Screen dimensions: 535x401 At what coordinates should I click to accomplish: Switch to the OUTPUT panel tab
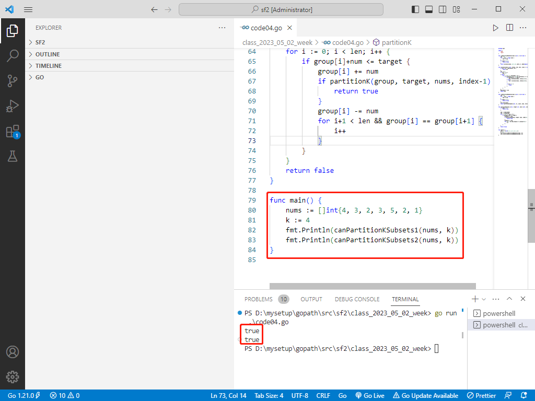point(311,299)
